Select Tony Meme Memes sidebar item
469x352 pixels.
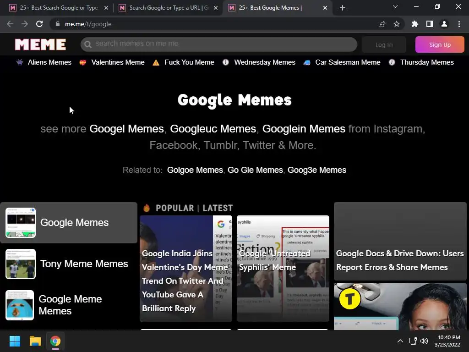point(69,264)
